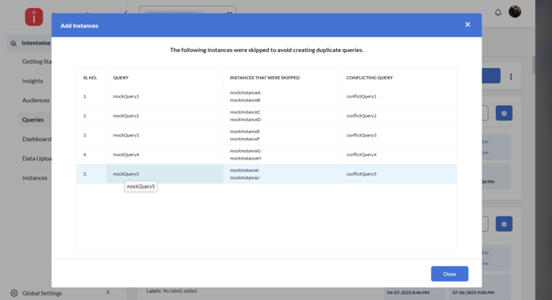Click the mockQuery5 tooltip

tap(141, 187)
